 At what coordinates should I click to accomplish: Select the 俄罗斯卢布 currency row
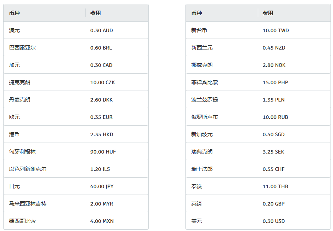[258, 117]
